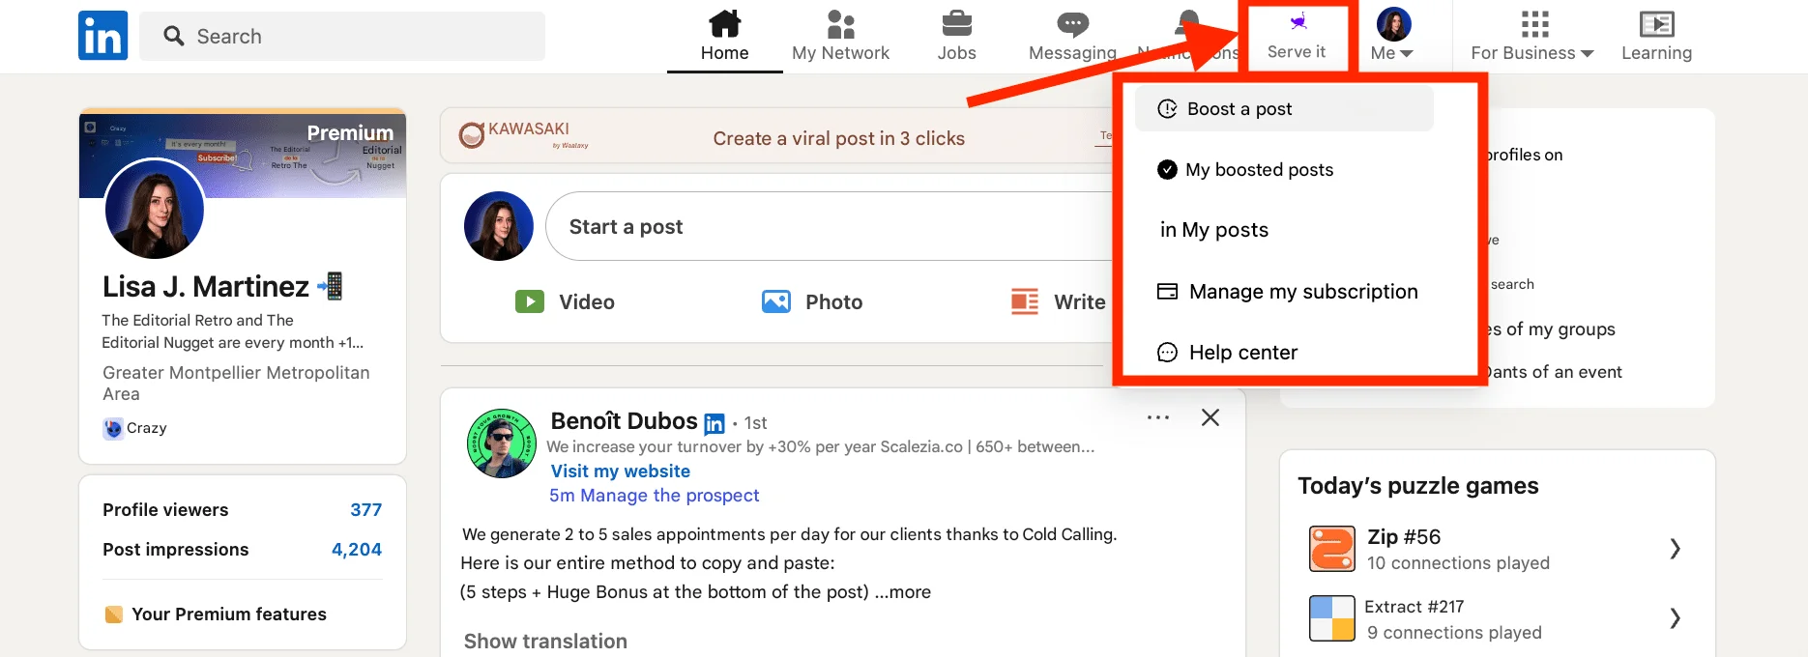
Task: Click the Kawasaki banner logo
Action: (x=523, y=135)
